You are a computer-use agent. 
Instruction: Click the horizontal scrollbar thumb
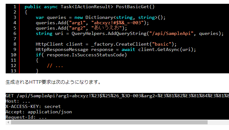click(x=109, y=122)
